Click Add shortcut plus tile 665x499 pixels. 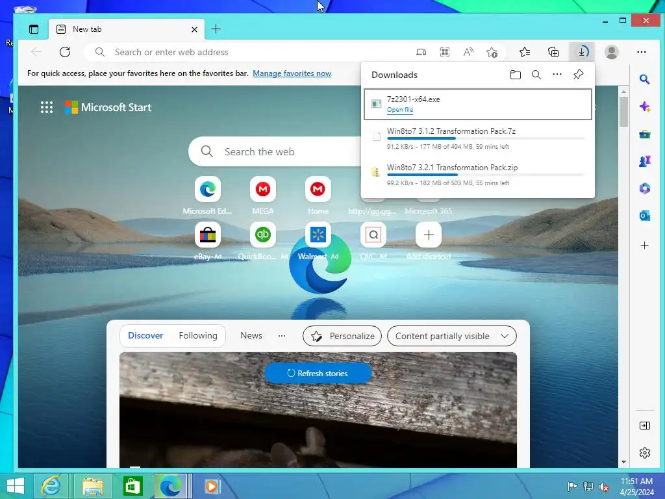pyautogui.click(x=429, y=235)
